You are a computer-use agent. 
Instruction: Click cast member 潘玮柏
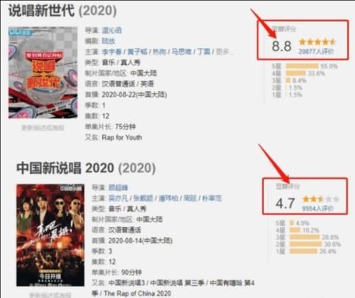(168, 198)
